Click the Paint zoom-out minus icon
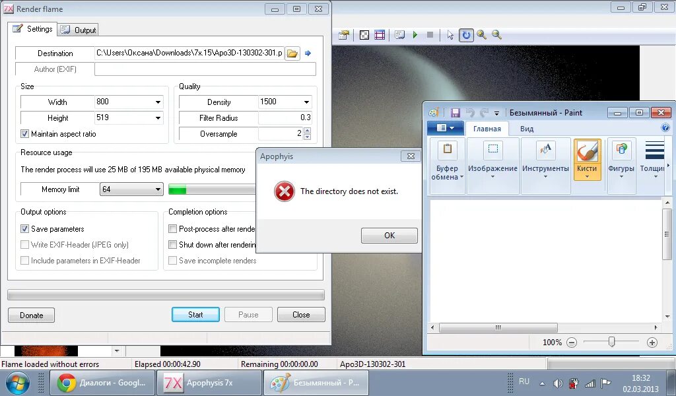676x396 pixels. (x=572, y=343)
